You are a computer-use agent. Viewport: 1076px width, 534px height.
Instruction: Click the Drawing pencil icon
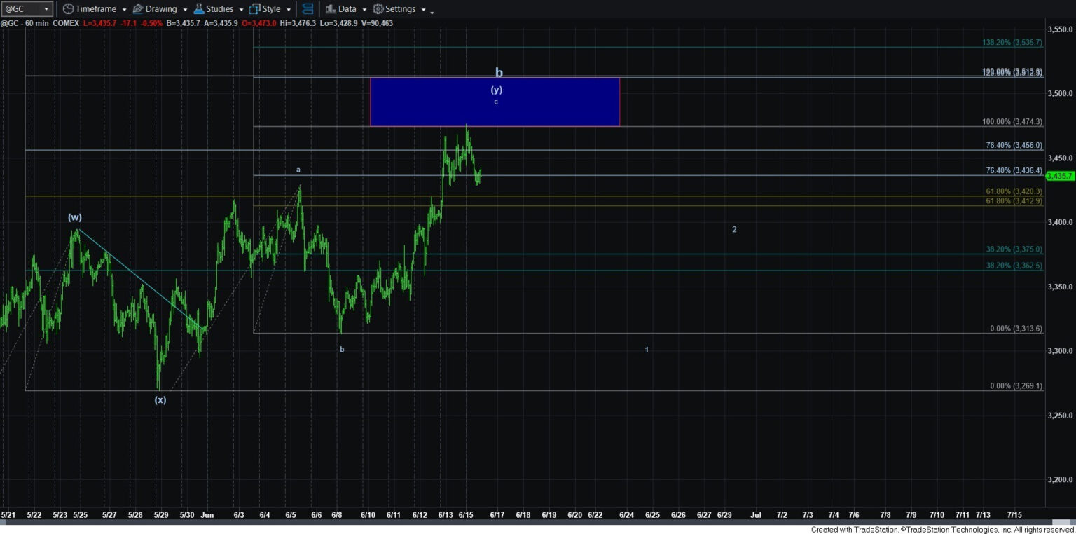tap(138, 9)
